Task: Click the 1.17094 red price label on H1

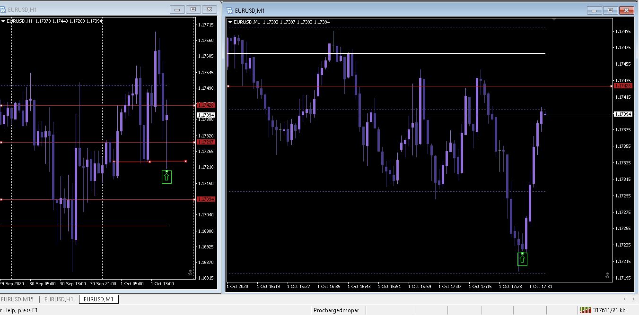Action: click(206, 199)
